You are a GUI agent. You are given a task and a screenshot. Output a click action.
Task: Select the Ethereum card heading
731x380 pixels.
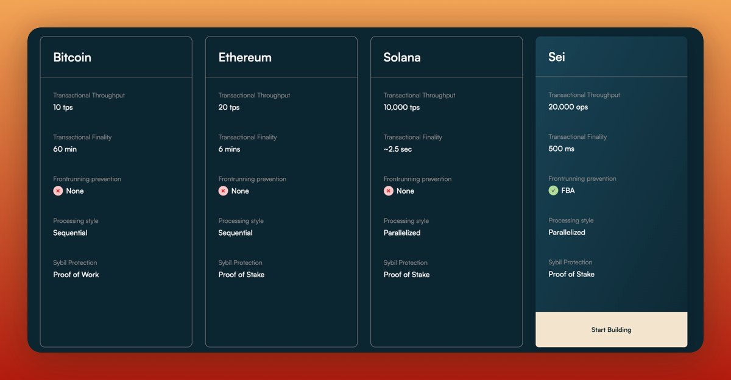click(245, 57)
